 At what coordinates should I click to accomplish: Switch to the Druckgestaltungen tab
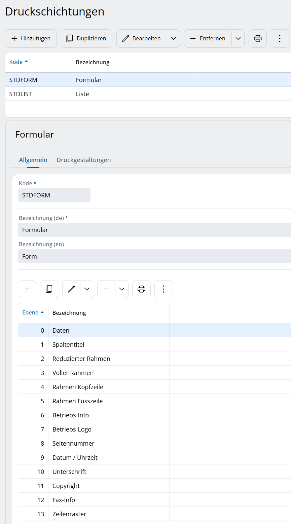click(83, 160)
